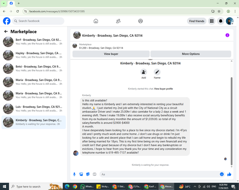Click the choose GIF icon
Screen dimensions: 239x190
click(95, 174)
